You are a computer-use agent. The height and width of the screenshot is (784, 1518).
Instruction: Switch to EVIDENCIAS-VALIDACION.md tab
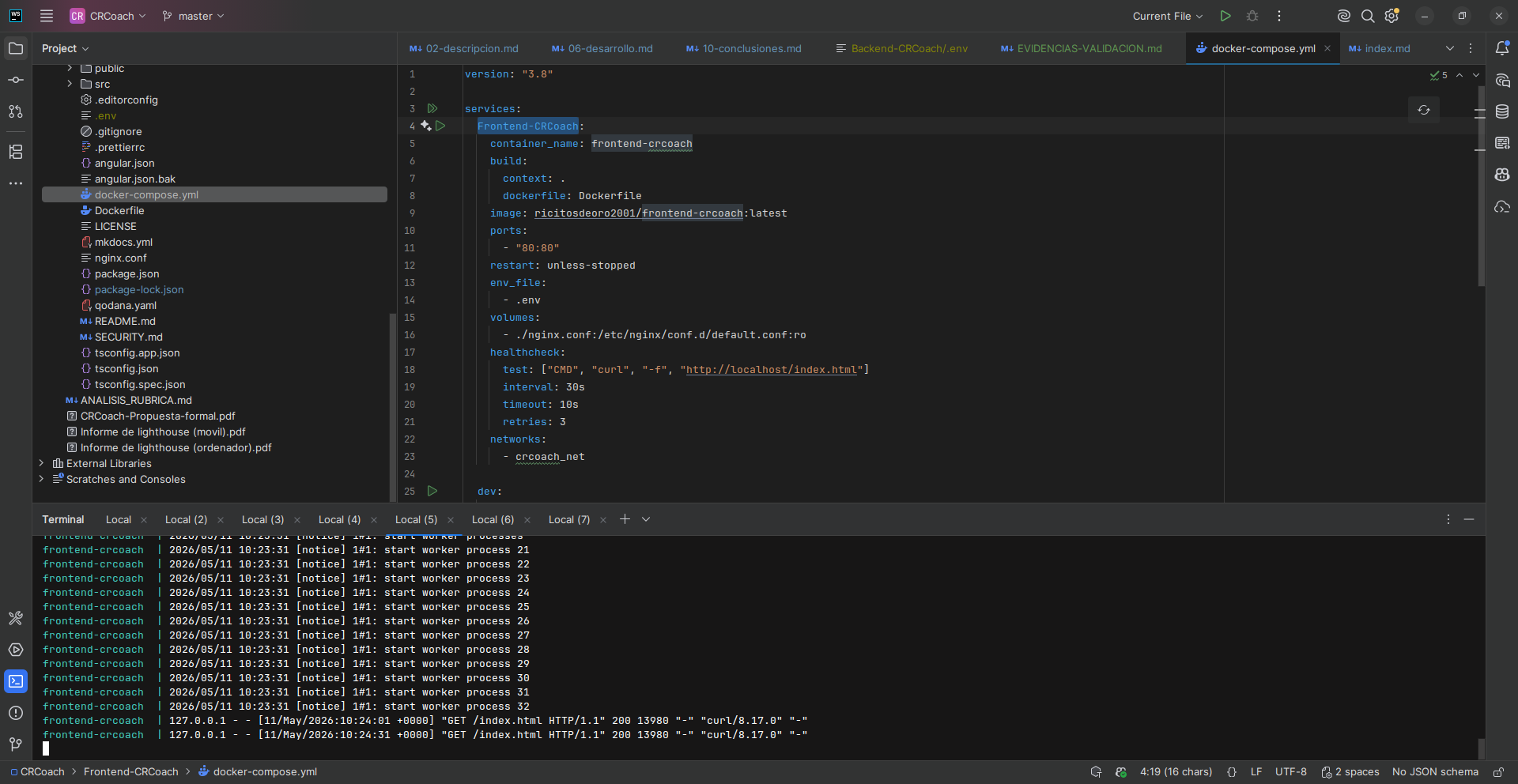(1082, 48)
